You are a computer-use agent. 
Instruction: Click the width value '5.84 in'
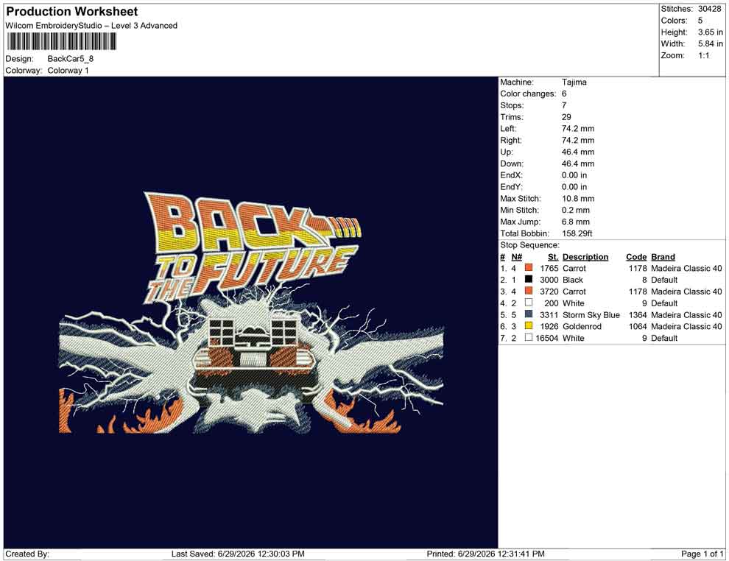(x=711, y=43)
